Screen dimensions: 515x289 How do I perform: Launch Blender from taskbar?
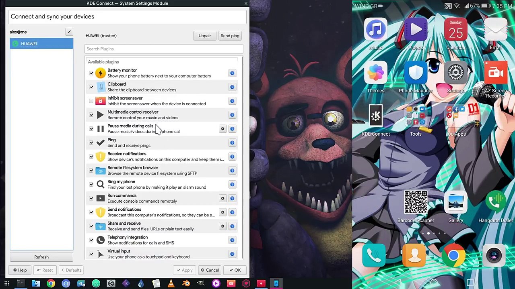coord(186,284)
